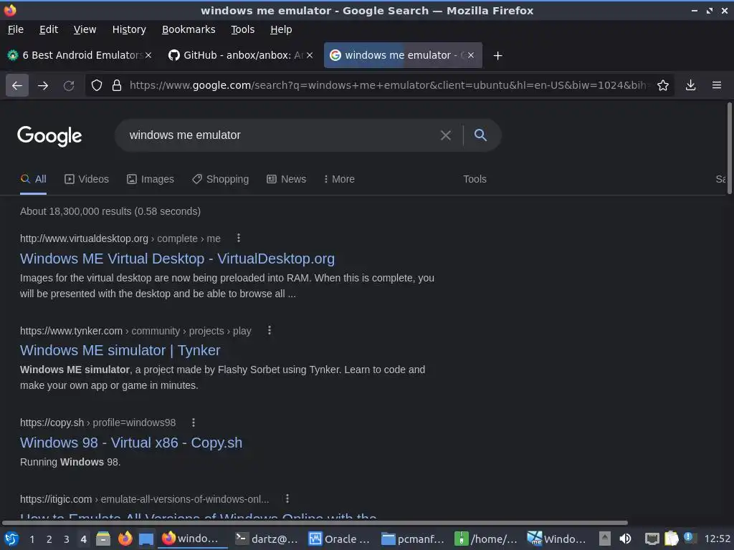Select the All search results tab
This screenshot has width=734, height=550.
(33, 179)
